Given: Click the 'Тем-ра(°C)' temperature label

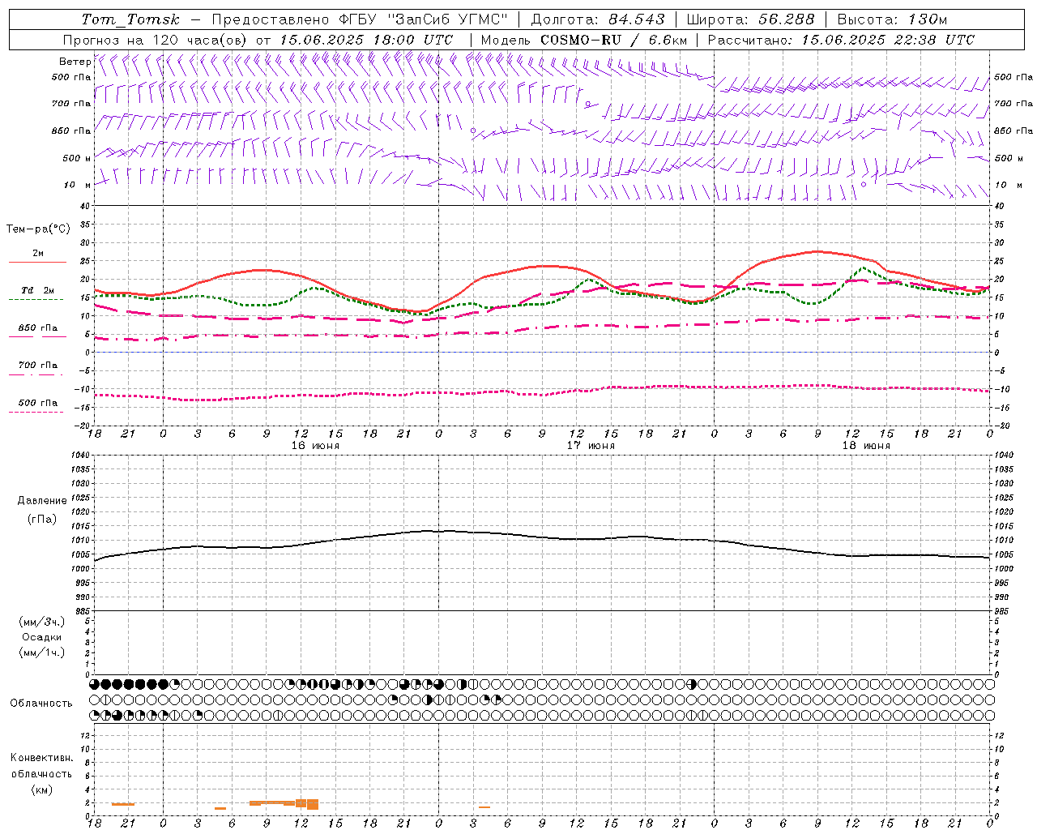Looking at the screenshot, I should [38, 229].
